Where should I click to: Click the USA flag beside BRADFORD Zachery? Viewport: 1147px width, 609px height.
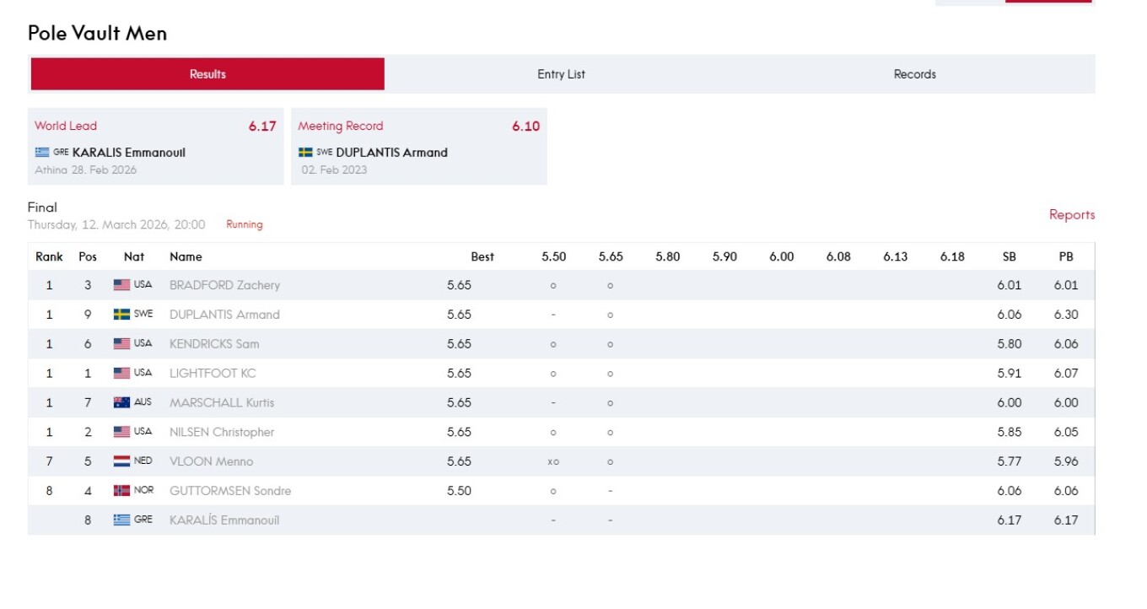pos(122,285)
